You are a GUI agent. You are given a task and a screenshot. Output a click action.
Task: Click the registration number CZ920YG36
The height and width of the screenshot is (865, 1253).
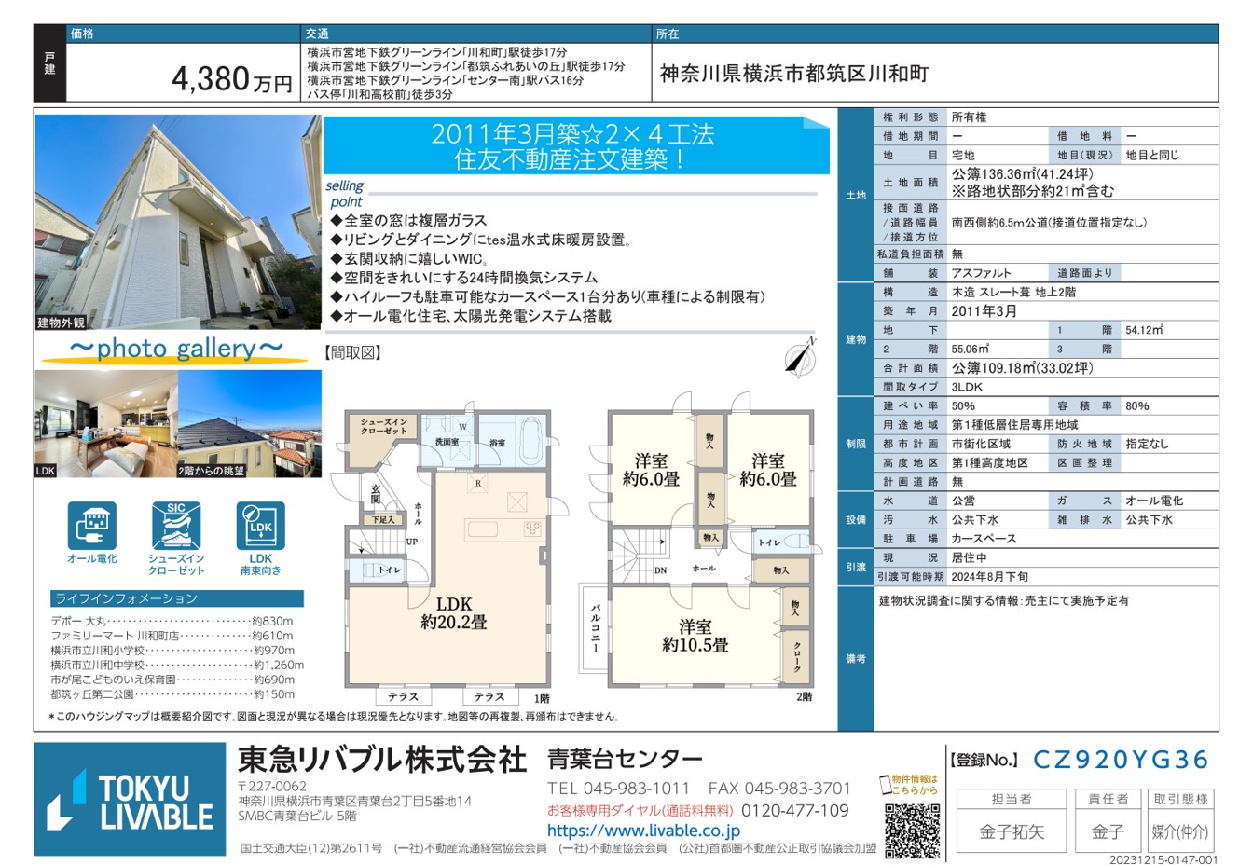click(x=1121, y=760)
